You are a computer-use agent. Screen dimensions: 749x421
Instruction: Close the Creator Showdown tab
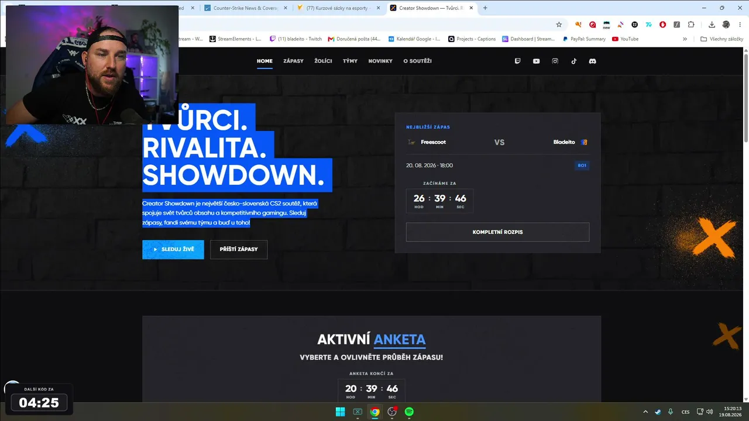[x=471, y=8]
